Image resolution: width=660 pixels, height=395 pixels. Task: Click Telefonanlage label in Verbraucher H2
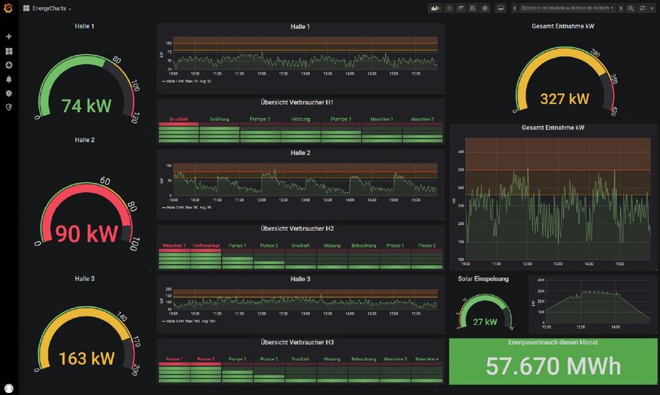tap(206, 246)
